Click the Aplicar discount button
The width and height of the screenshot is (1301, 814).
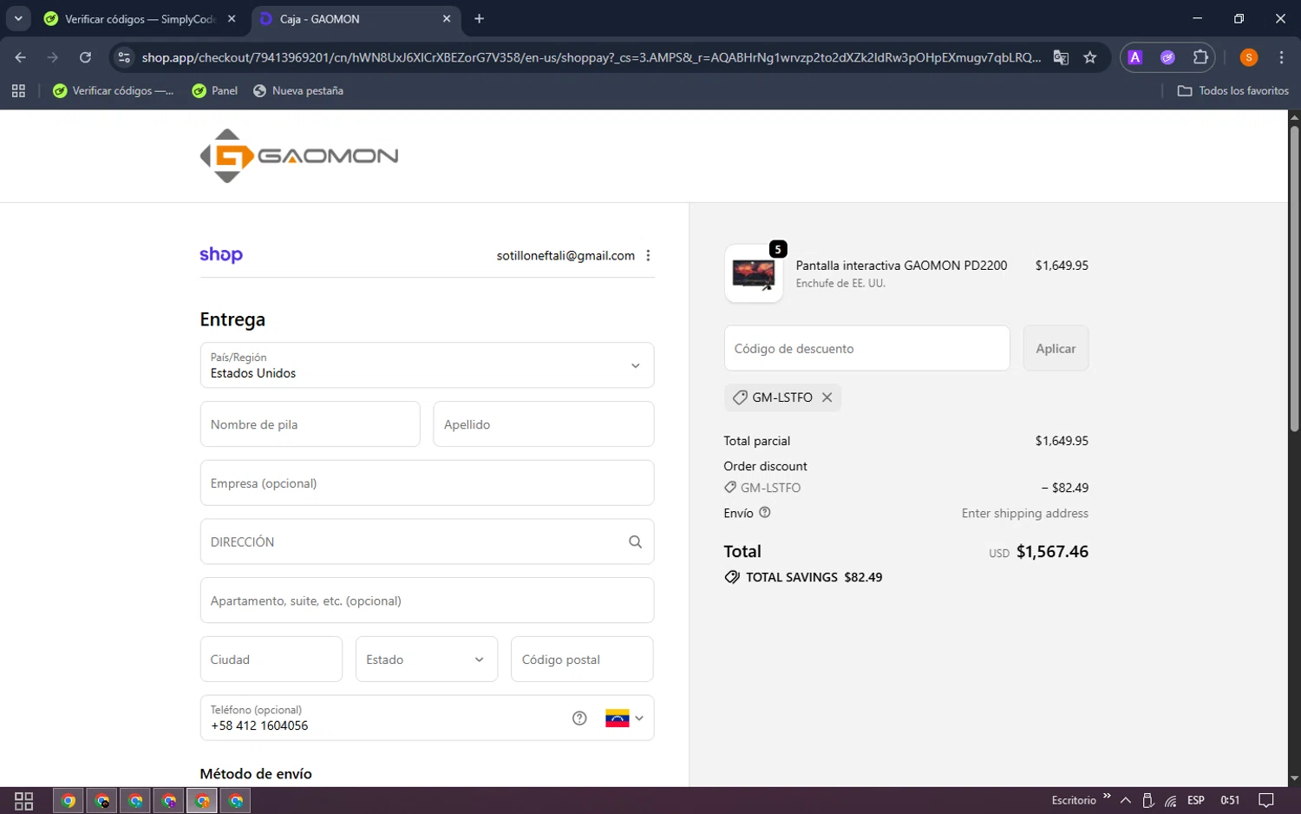click(x=1056, y=348)
